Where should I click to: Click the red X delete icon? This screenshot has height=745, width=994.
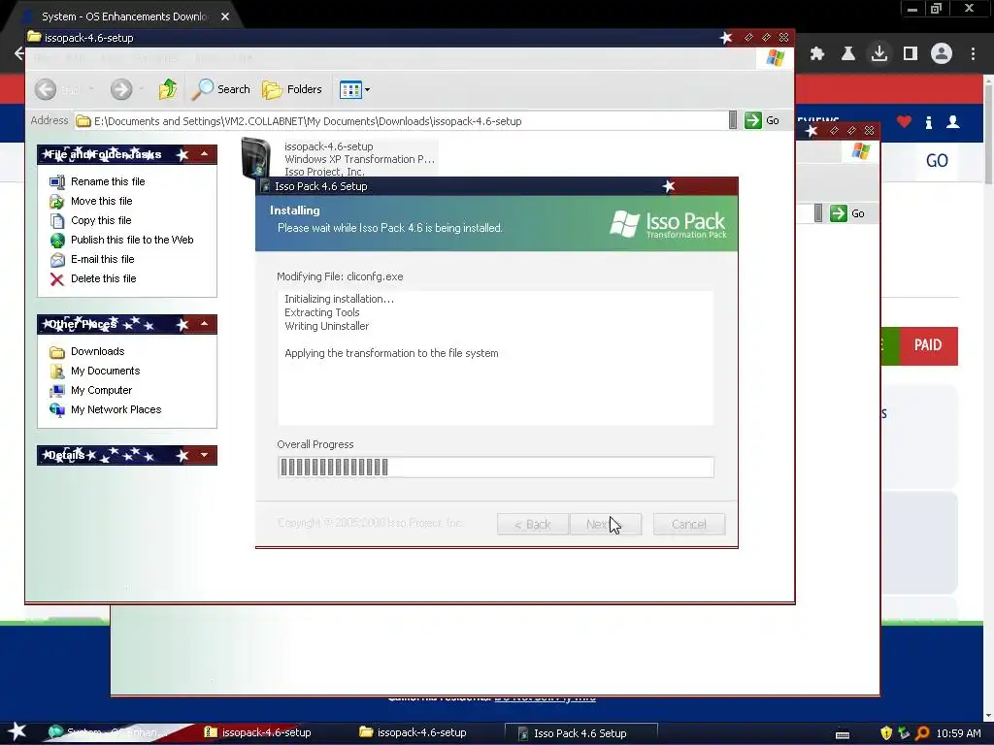(x=57, y=279)
